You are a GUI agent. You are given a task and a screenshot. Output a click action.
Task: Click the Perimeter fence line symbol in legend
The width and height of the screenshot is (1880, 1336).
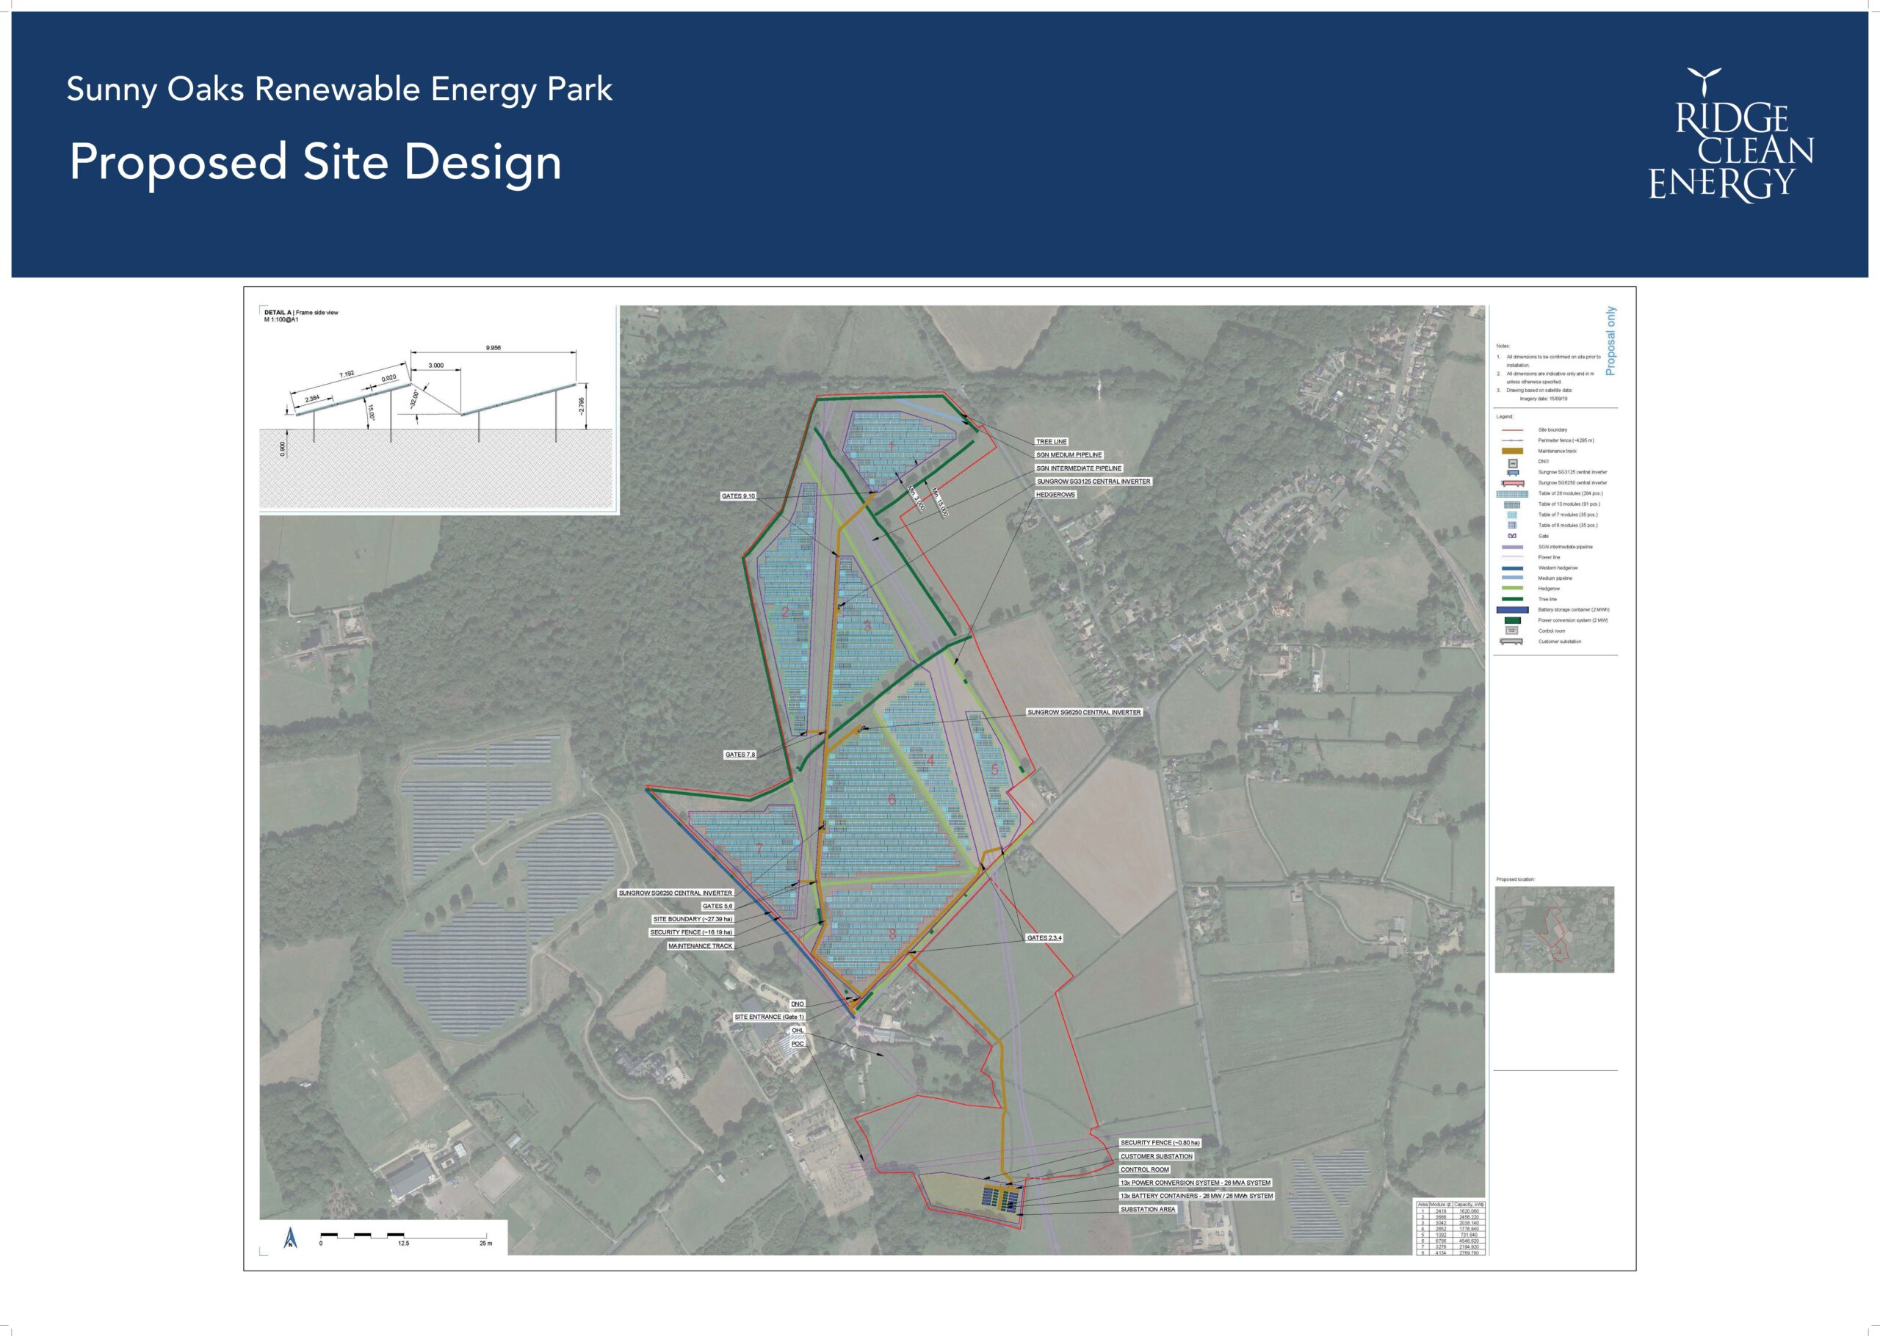pyautogui.click(x=1513, y=440)
